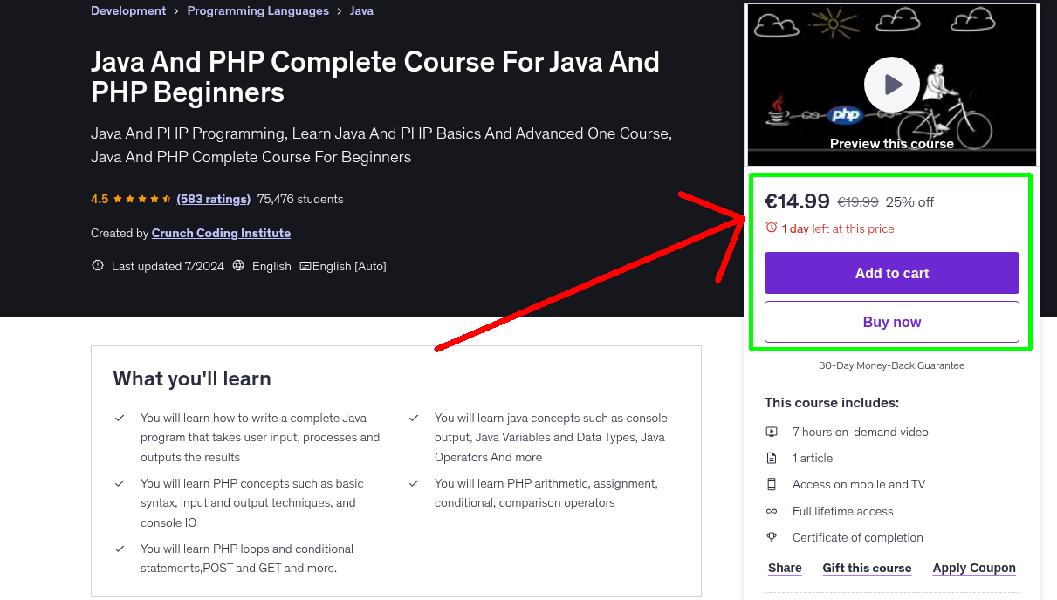Click the certificate of completion icon
The width and height of the screenshot is (1057, 600).
pyautogui.click(x=772, y=537)
